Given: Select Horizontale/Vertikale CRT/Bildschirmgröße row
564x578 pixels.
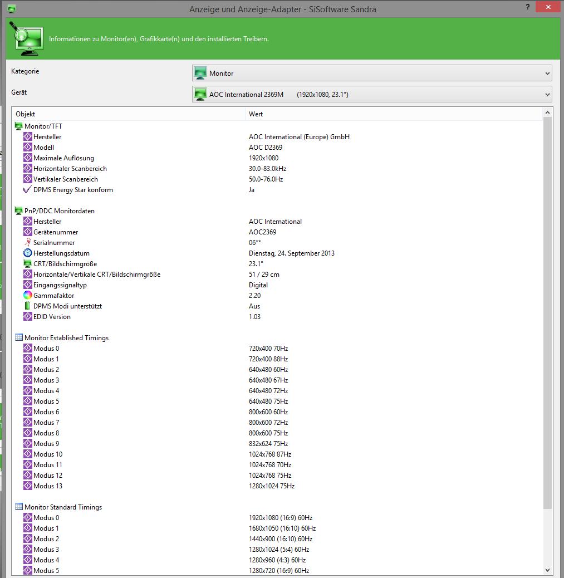Looking at the screenshot, I should coord(277,275).
